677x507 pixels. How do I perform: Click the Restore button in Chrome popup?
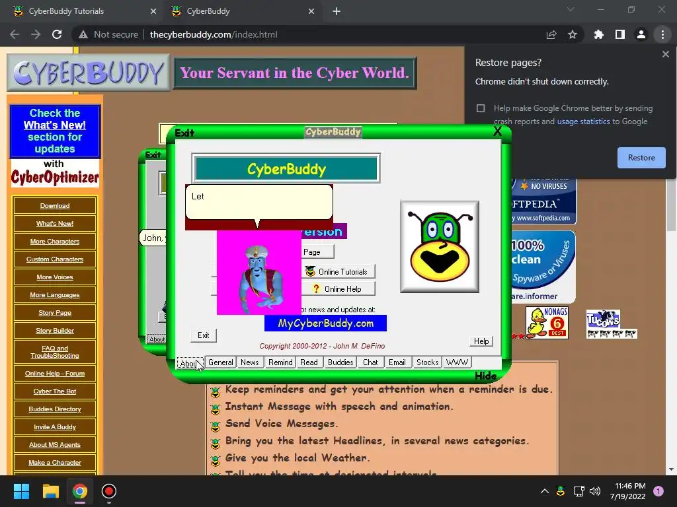pos(641,158)
